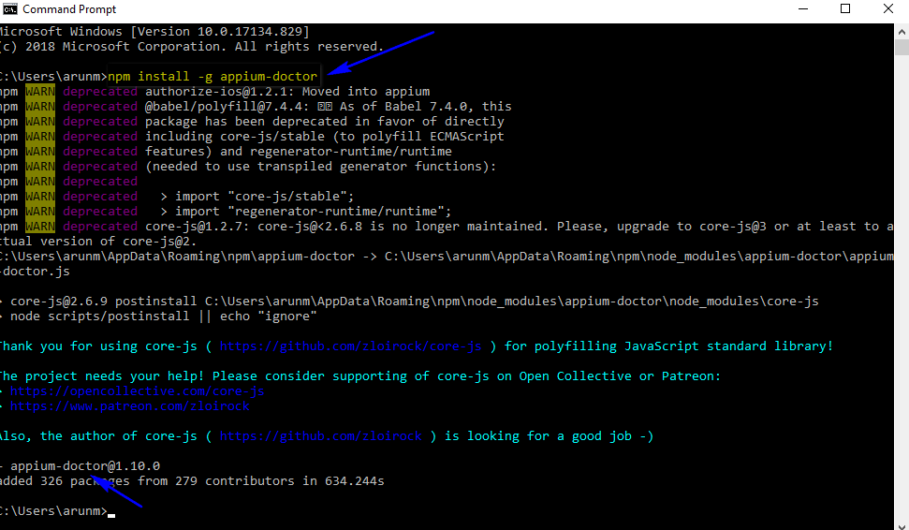The width and height of the screenshot is (909, 530).
Task: Click the 'Microsoft Windows [Version 10.0.17134.829]' line
Action: click(154, 31)
